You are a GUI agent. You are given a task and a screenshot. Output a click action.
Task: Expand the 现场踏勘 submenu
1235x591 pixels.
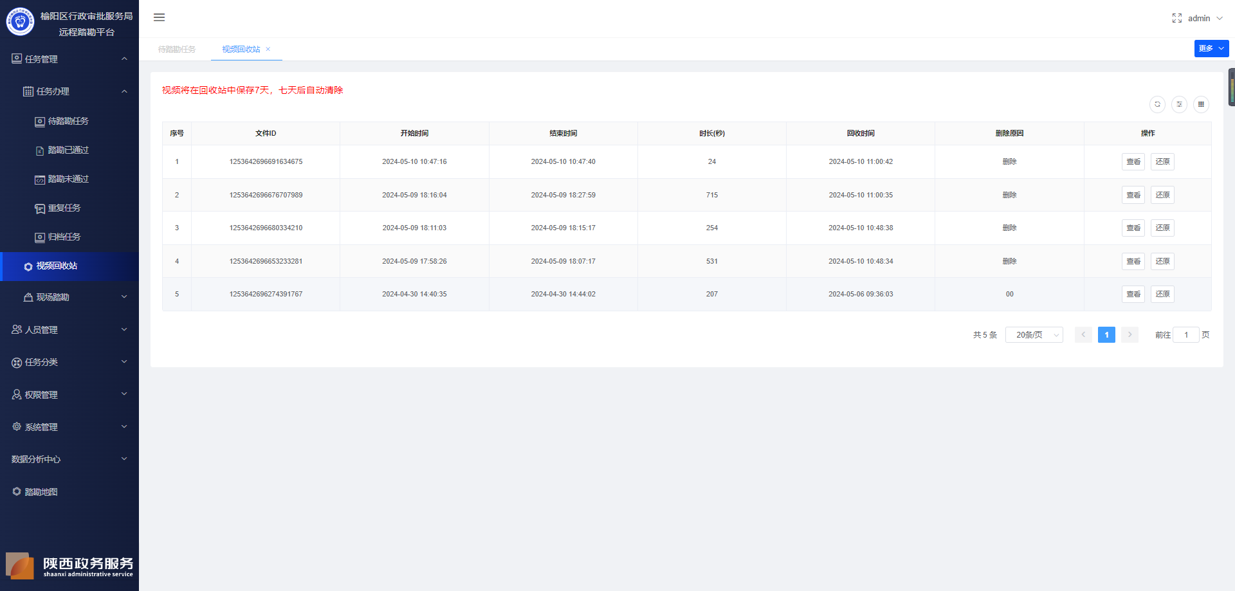[x=69, y=297]
